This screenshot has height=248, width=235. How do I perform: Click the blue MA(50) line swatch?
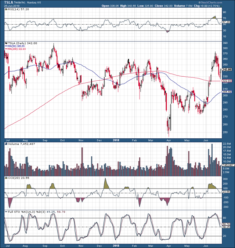[6, 46]
